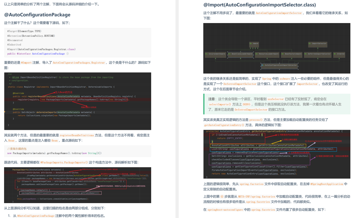Click the @Inherited code line
The width and height of the screenshot is (353, 218).
click(x=14, y=45)
